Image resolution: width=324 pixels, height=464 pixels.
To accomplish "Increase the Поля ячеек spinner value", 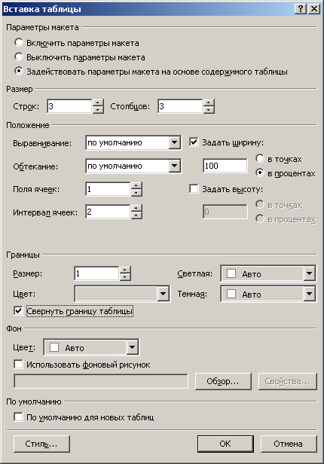I will pyautogui.click(x=136, y=185).
